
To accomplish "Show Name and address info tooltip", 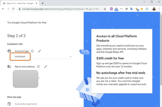I will pos(38,67).
